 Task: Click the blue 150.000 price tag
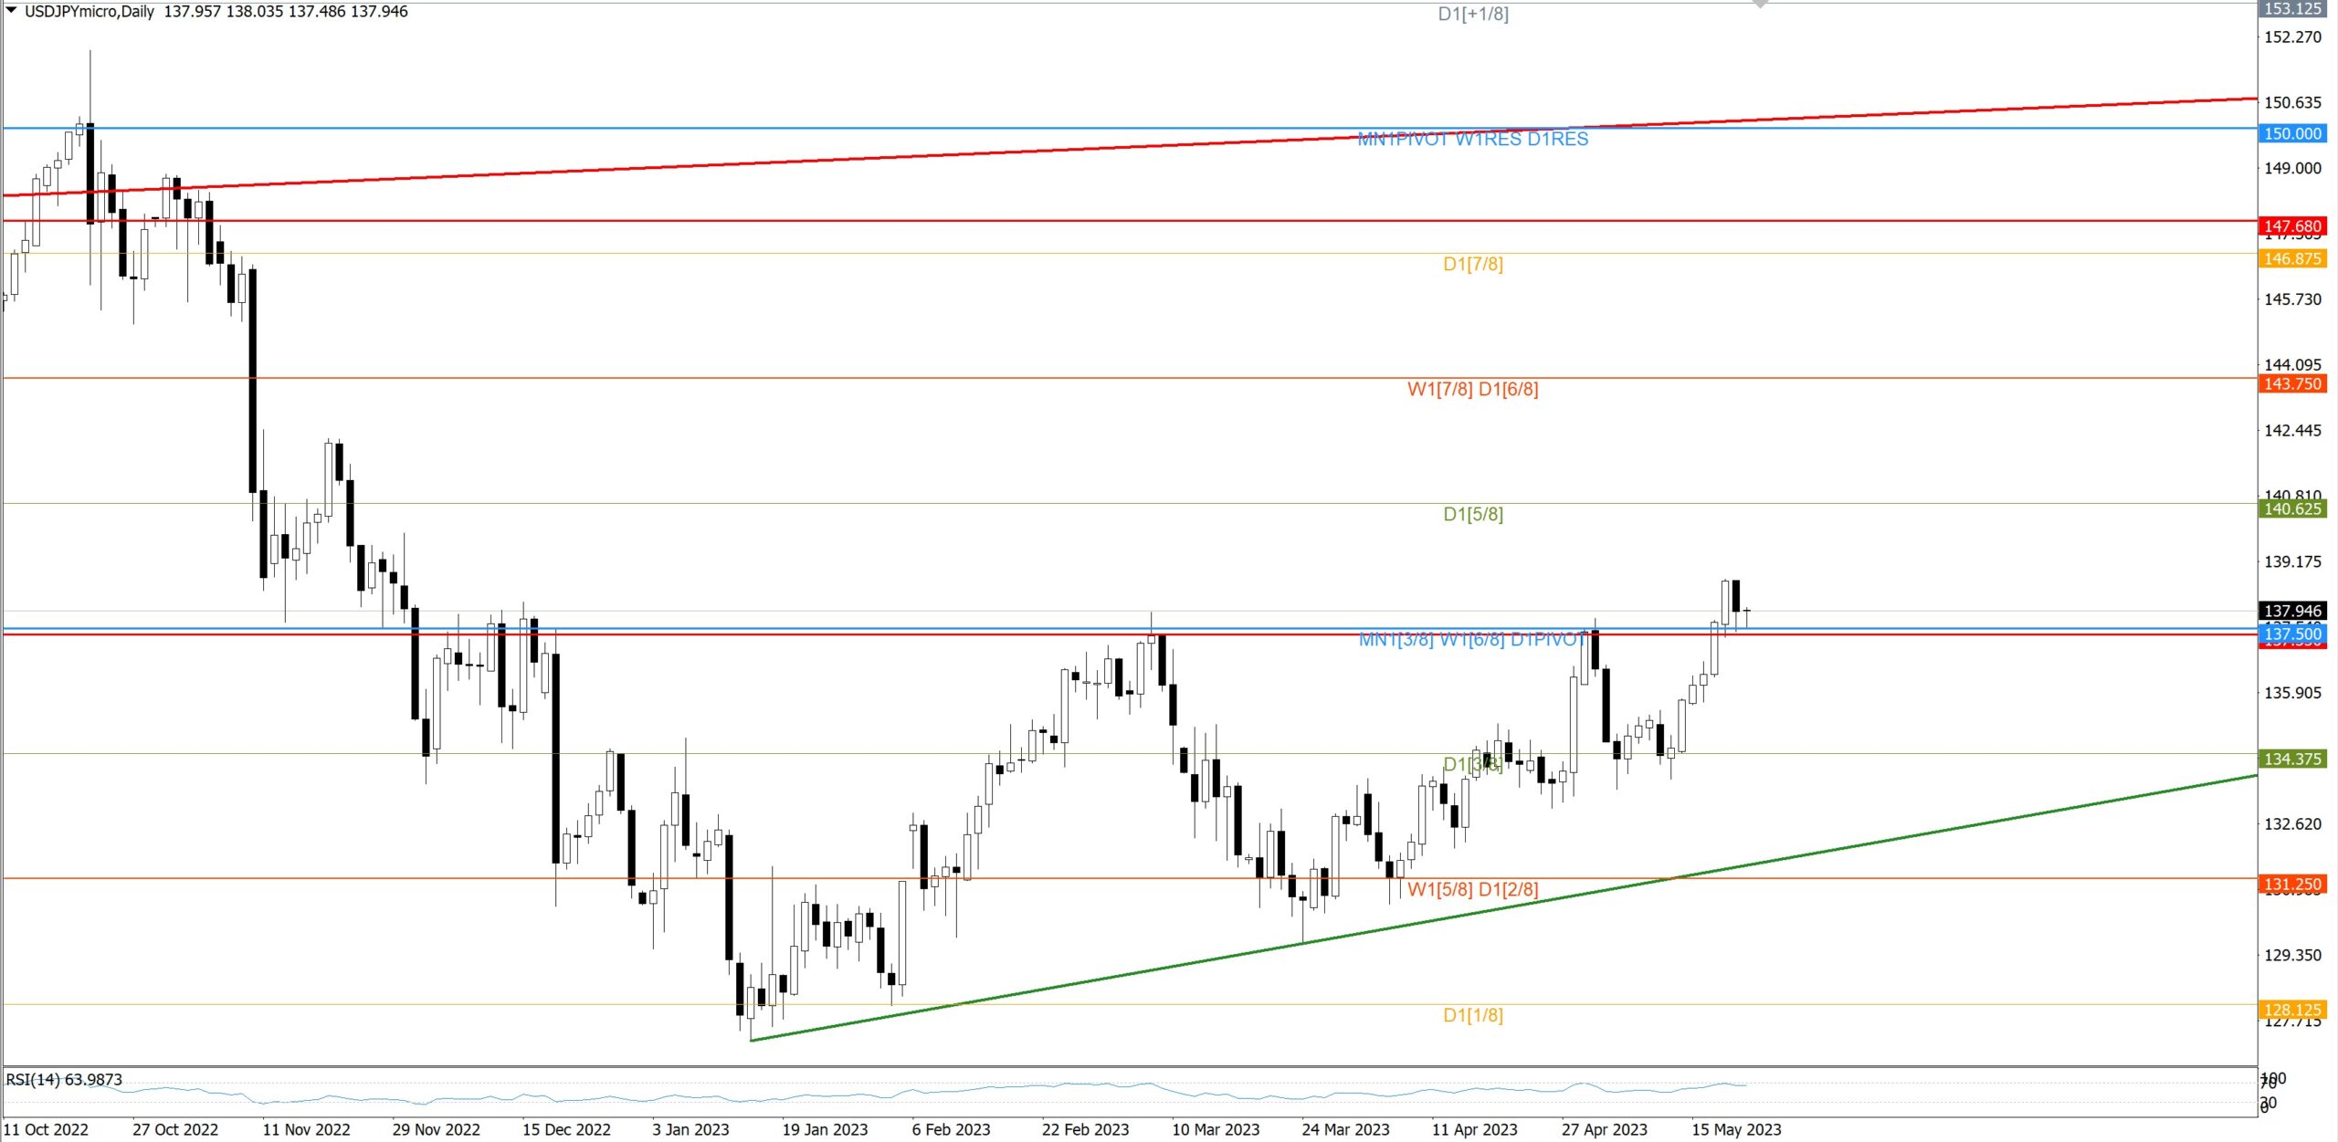click(x=2292, y=134)
